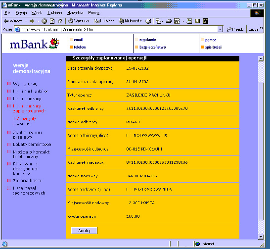Click the Forward arrow in the toolbar
270x249 pixels.
point(32,21)
